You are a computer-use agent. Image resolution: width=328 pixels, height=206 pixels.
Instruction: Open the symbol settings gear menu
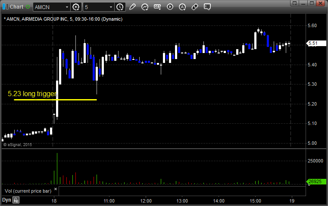tap(76, 7)
